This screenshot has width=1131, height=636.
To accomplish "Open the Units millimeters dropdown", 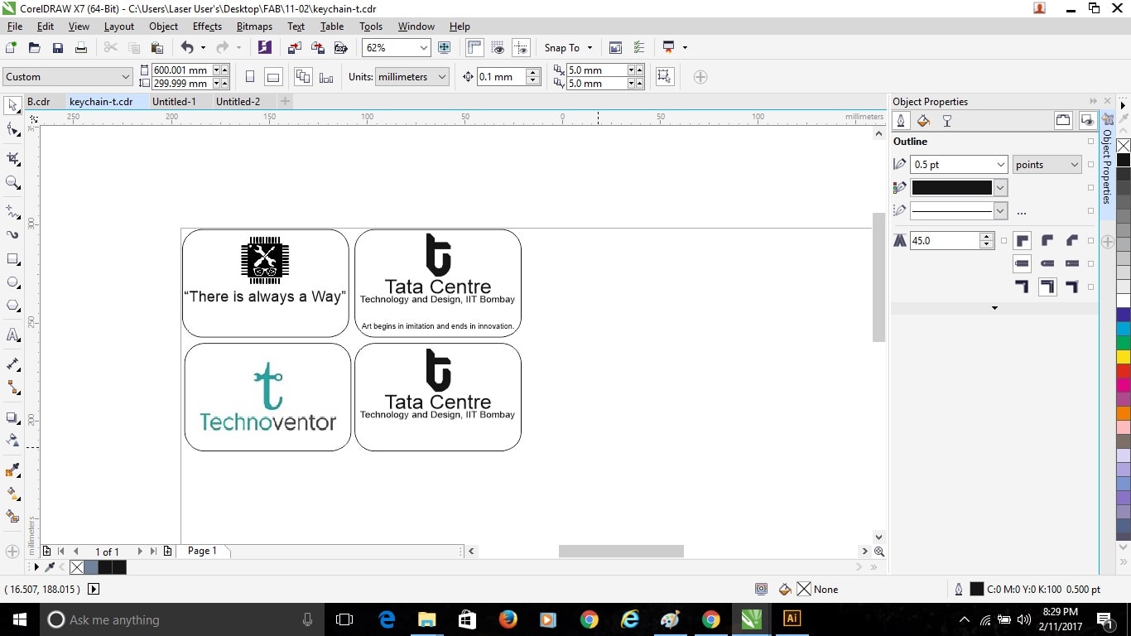I will pos(442,77).
